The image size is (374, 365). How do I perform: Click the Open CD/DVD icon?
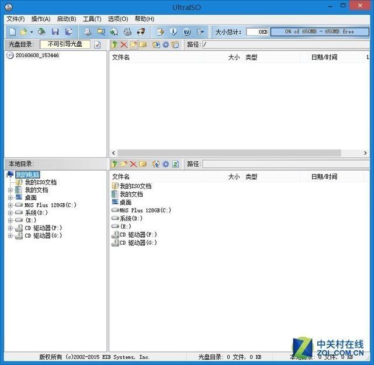tap(42, 32)
